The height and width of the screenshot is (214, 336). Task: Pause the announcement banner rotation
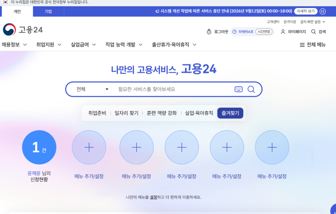click(x=323, y=11)
